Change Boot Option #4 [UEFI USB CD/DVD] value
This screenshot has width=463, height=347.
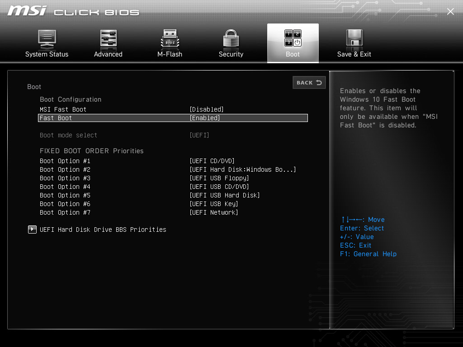219,187
